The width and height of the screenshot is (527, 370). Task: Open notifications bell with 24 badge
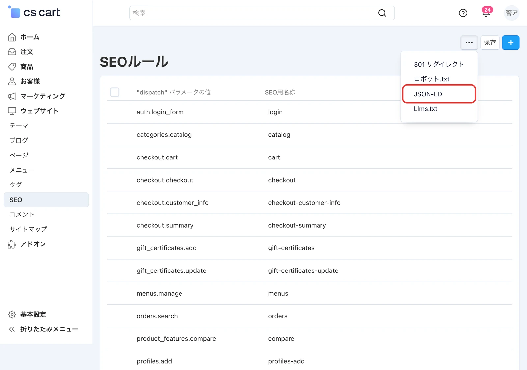pyautogui.click(x=486, y=12)
